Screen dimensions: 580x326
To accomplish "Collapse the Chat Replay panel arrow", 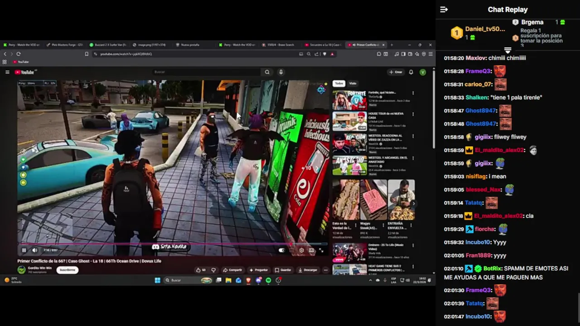I will tap(444, 10).
